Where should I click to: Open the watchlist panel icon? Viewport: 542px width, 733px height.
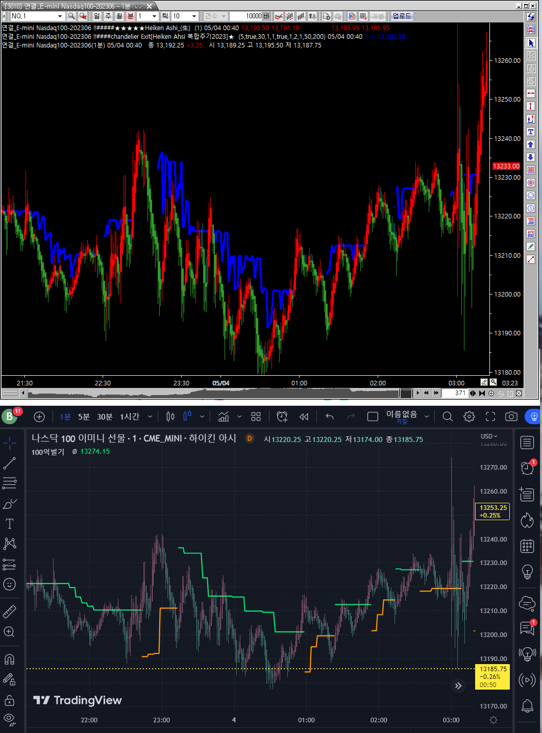click(527, 443)
